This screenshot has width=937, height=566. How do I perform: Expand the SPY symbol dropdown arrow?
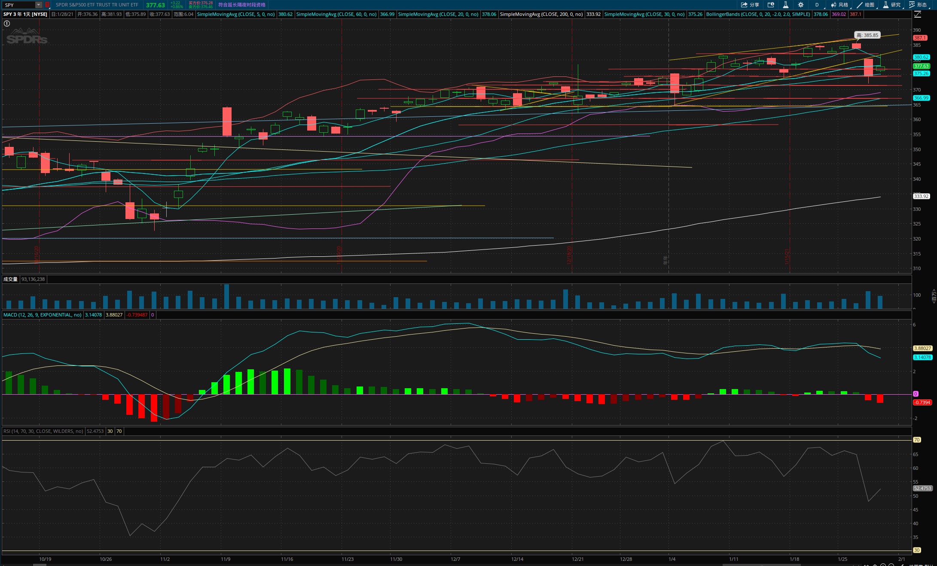tap(38, 5)
